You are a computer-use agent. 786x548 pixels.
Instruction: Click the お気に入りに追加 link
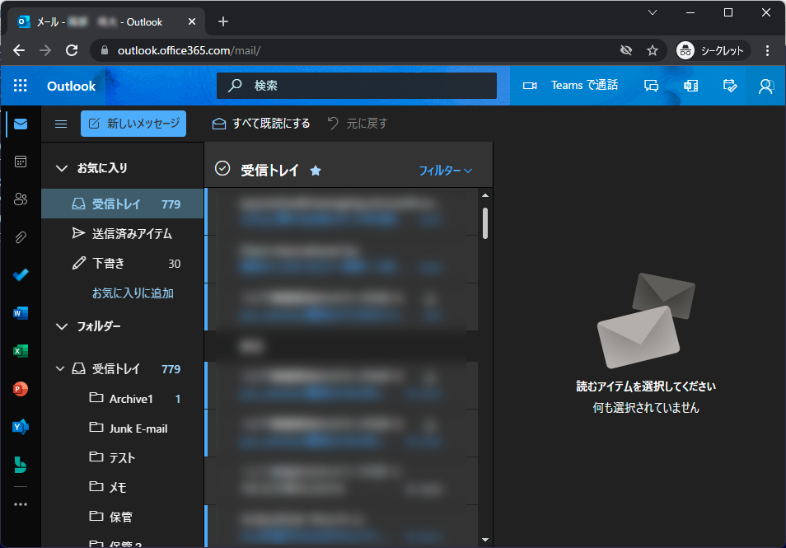click(x=133, y=293)
